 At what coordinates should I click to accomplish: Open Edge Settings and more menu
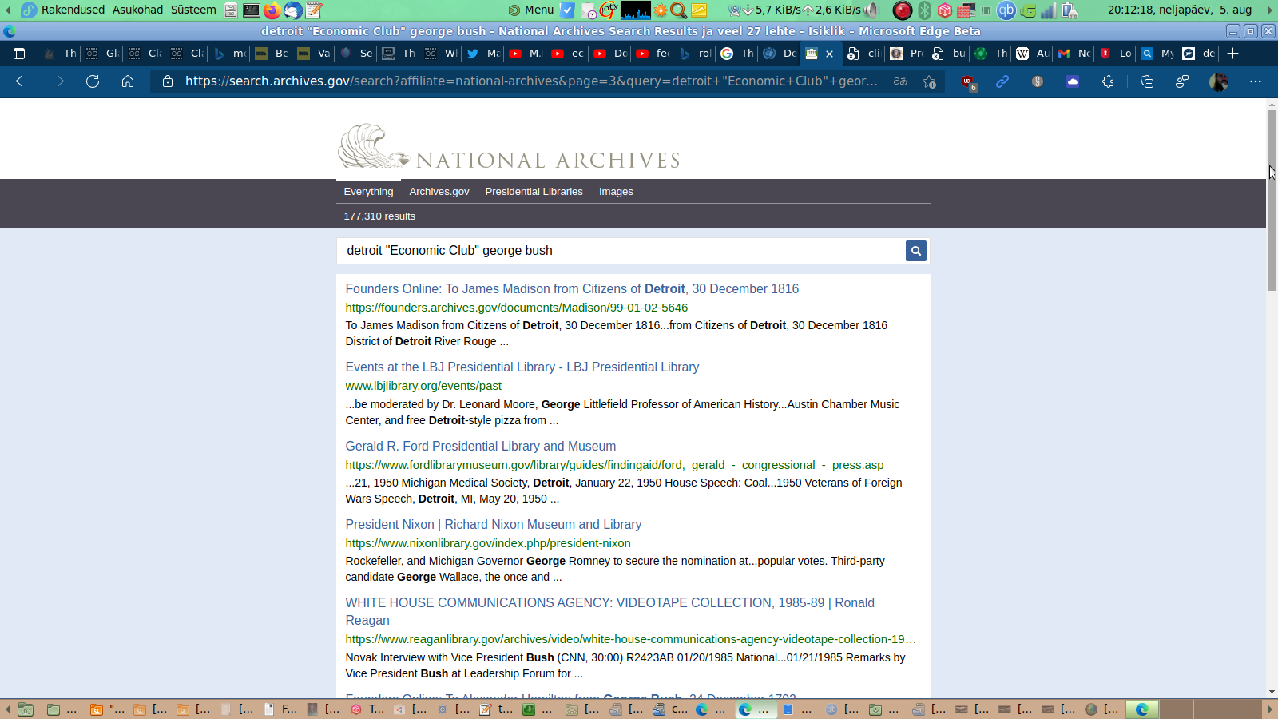[x=1256, y=81]
